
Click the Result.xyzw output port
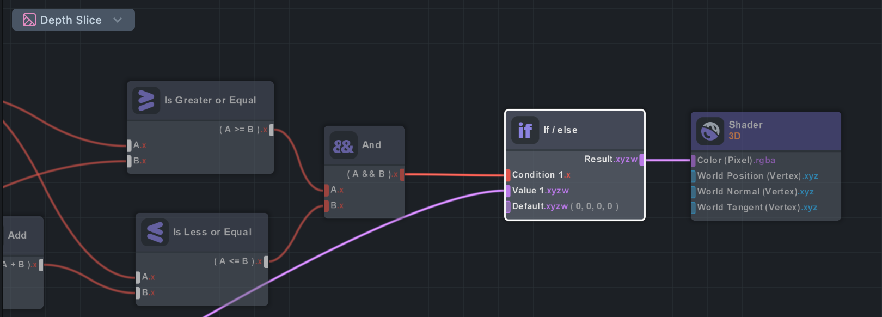coord(642,160)
